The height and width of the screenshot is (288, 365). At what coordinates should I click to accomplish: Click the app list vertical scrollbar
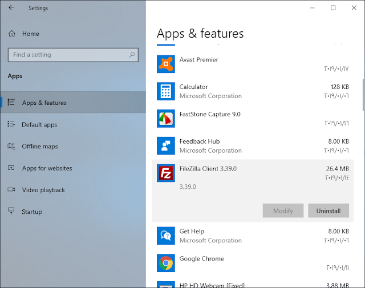[x=363, y=95]
